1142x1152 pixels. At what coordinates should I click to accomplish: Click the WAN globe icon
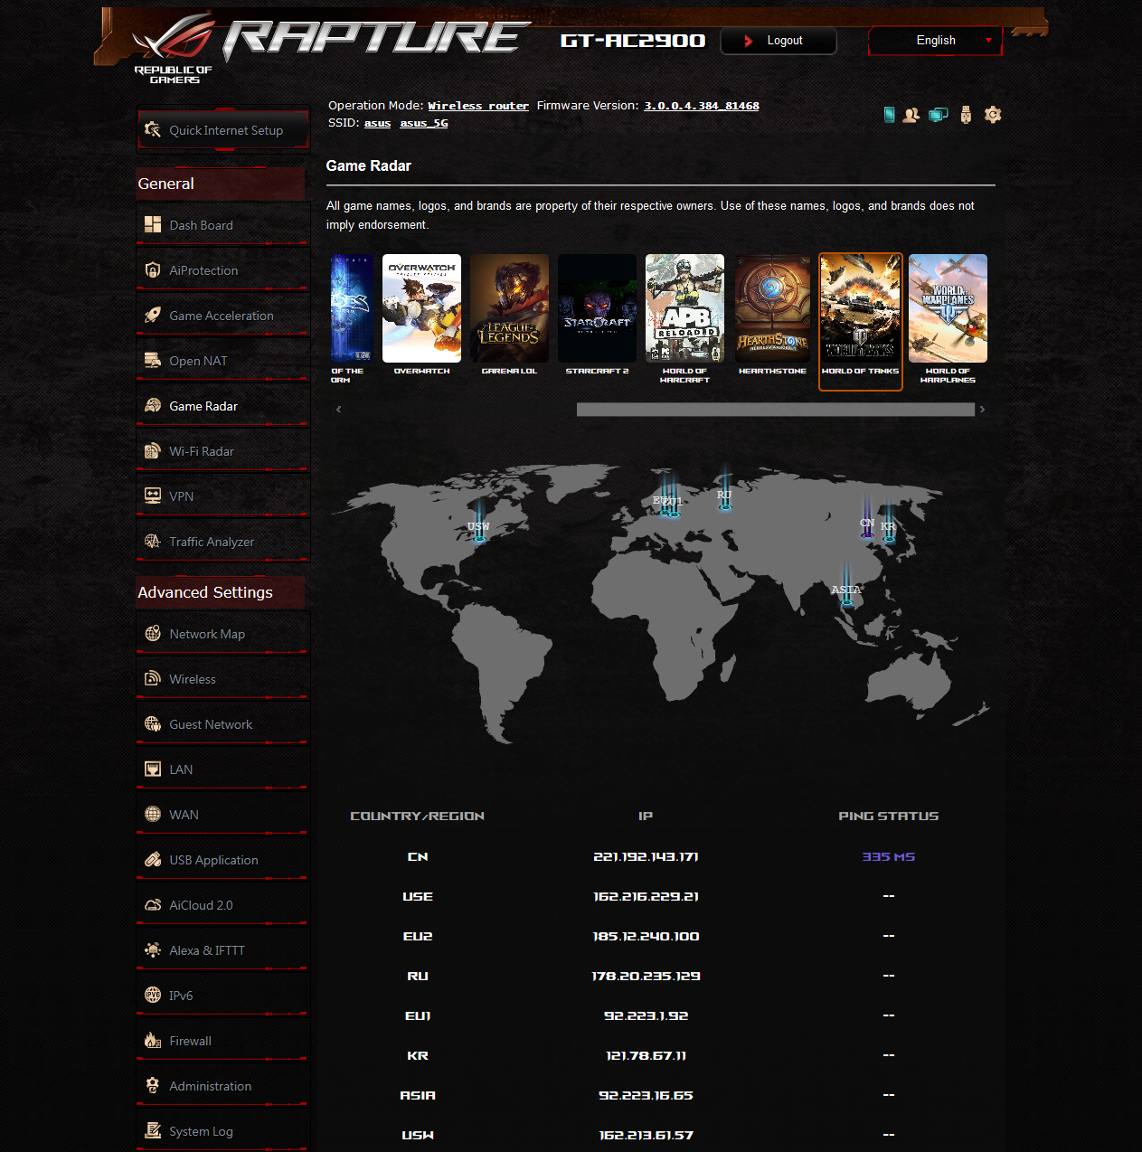pyautogui.click(x=153, y=815)
